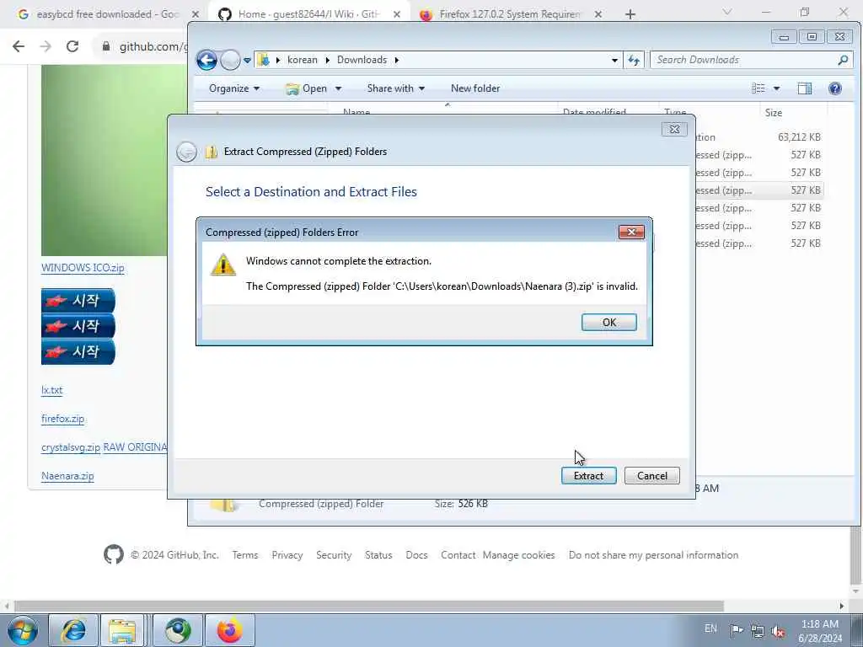Click the wizard back arrow icon
The height and width of the screenshot is (647, 863).
(x=186, y=152)
